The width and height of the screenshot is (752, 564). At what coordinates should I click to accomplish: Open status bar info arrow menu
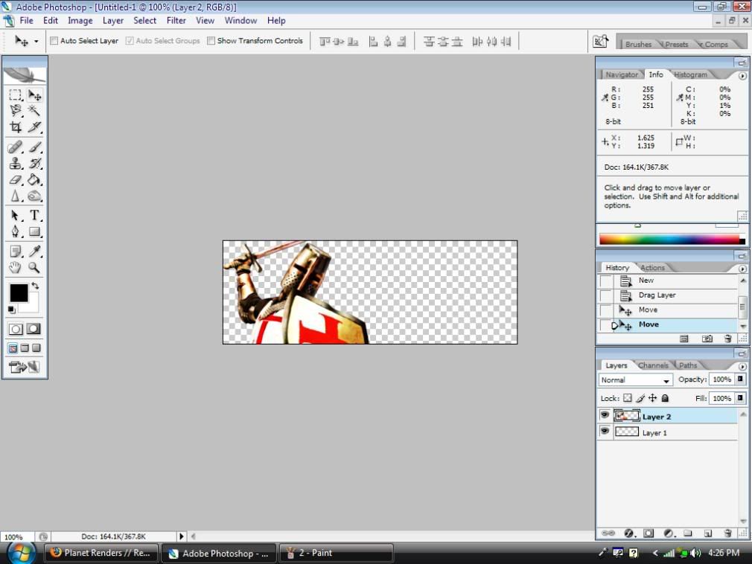pos(181,536)
